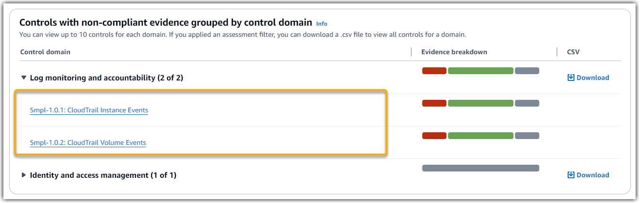Screen dimensions: 640x203
Task: Collapse the Log monitoring and accountability domain
Action: coord(24,78)
